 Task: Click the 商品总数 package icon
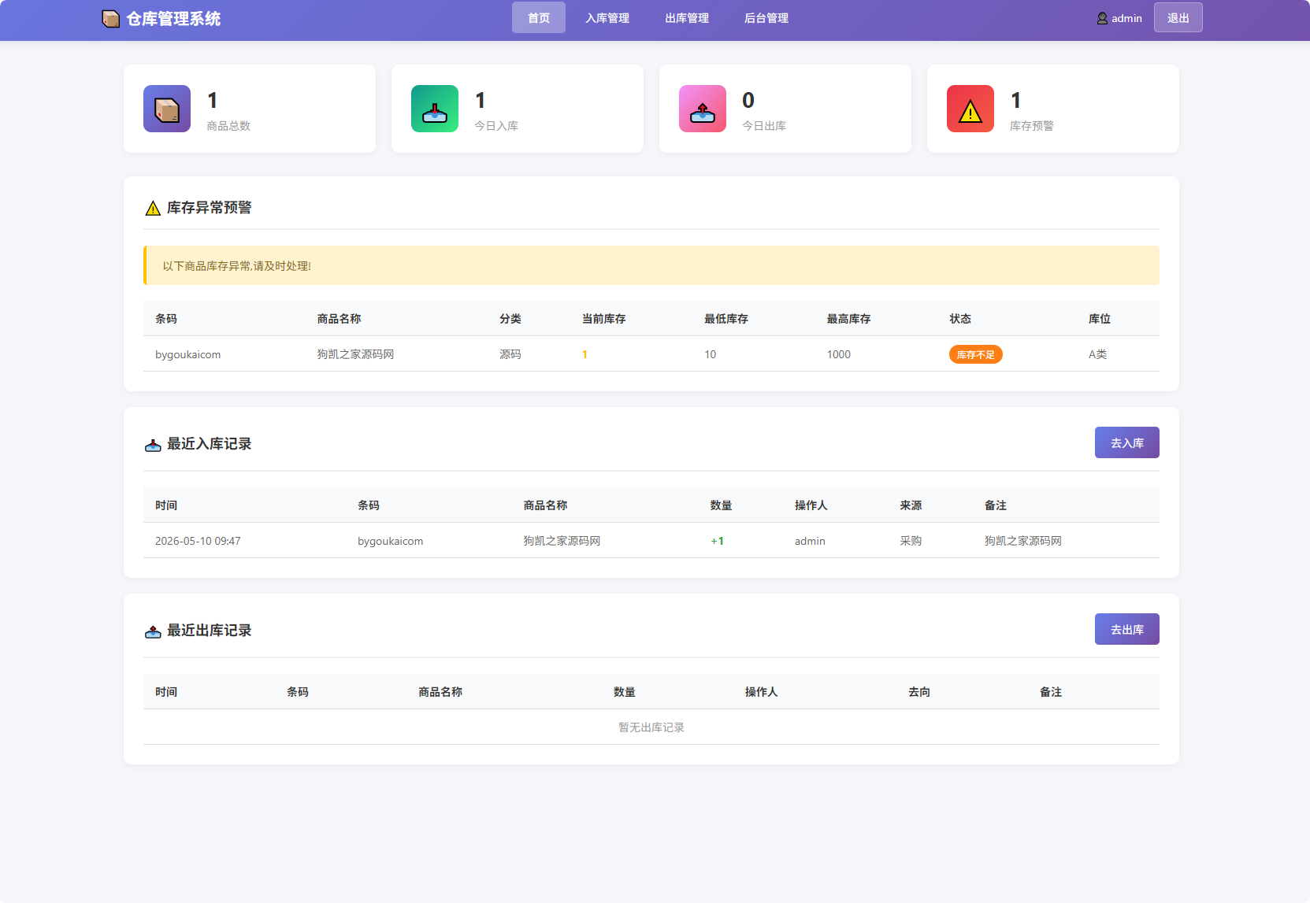(167, 109)
